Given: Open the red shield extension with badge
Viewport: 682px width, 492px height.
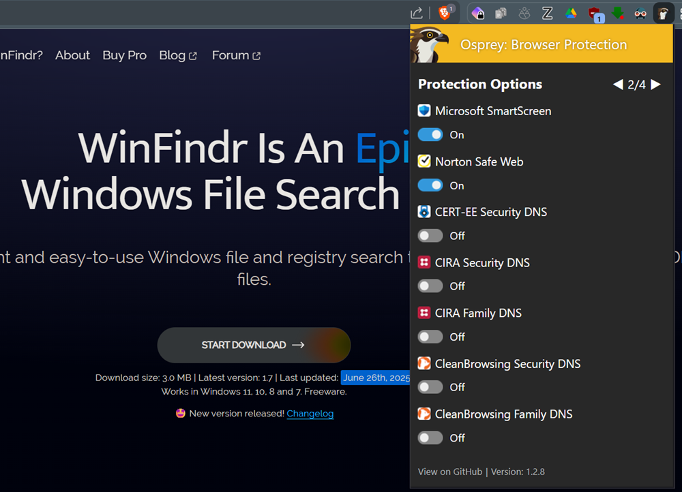Looking at the screenshot, I should point(595,14).
